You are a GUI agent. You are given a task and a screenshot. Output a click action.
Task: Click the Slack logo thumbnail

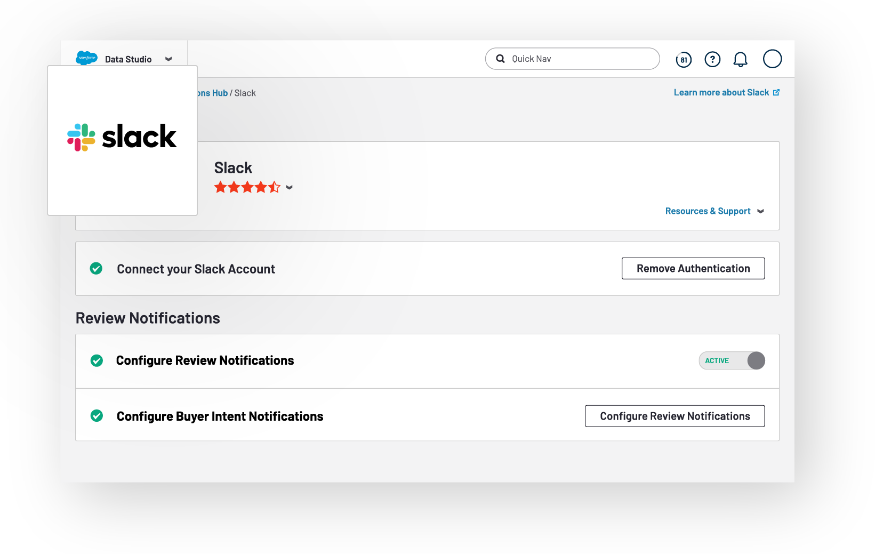point(122,138)
